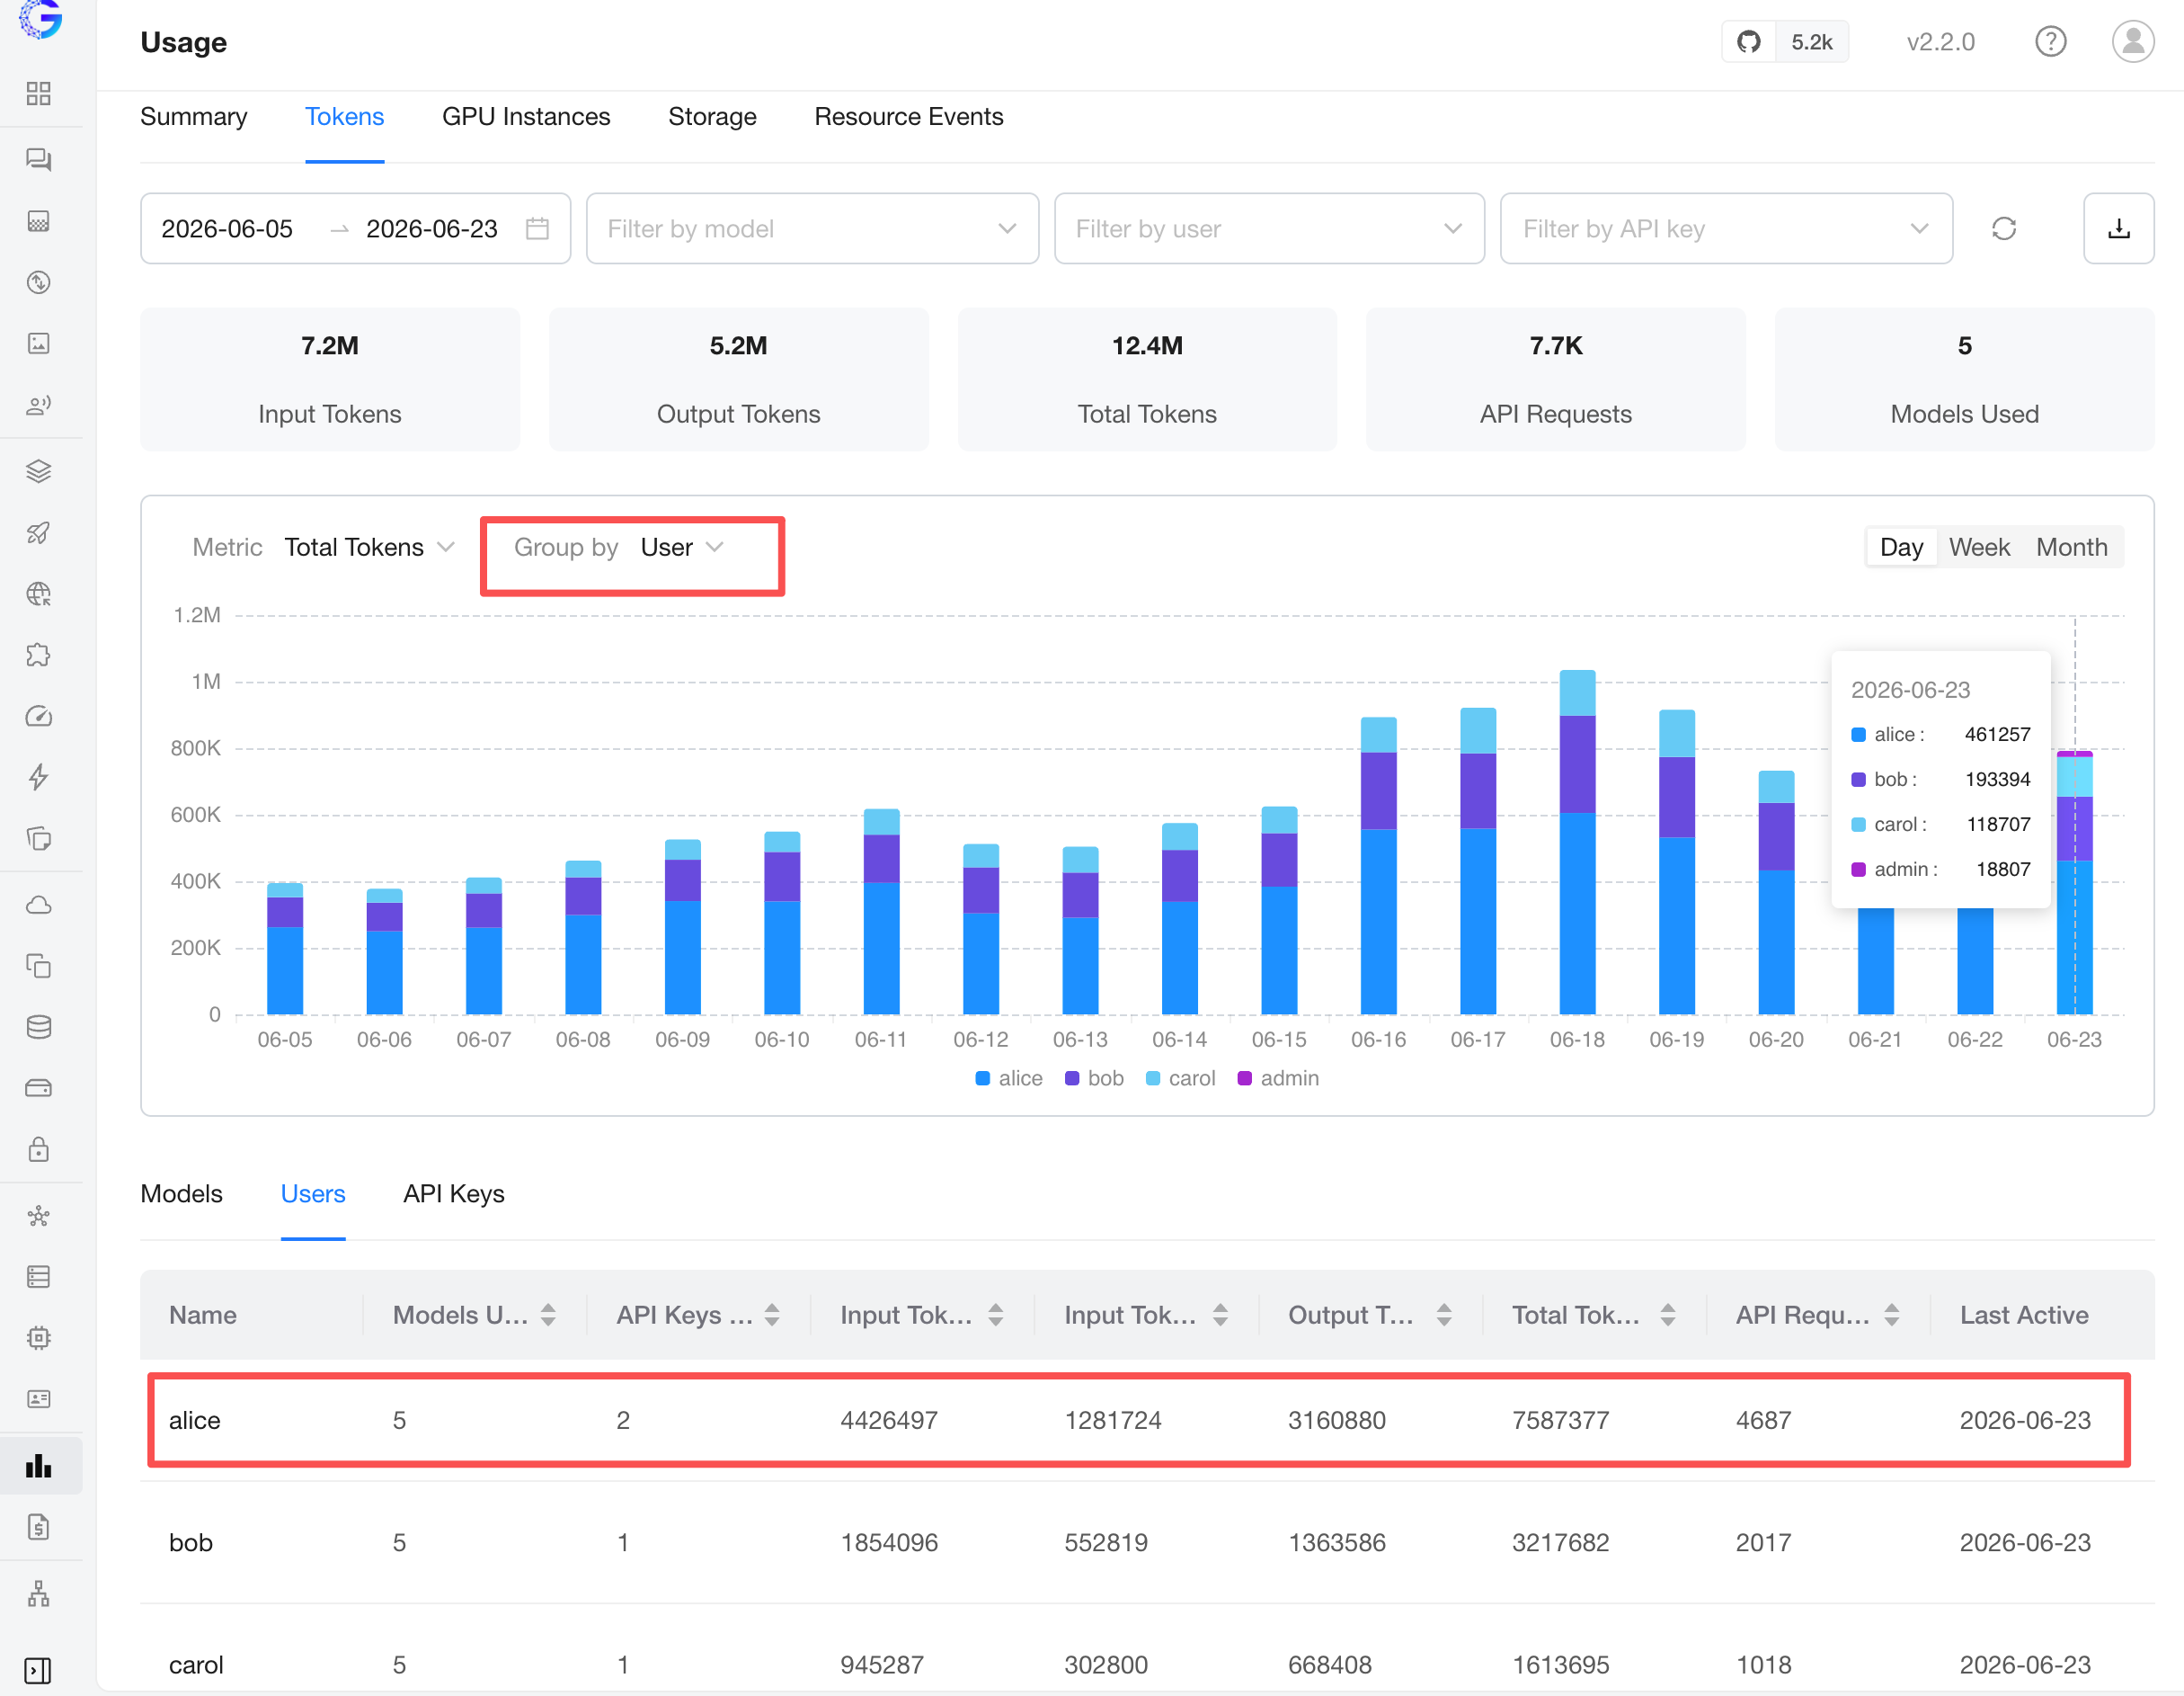Open the user avatar profile icon
This screenshot has height=1696, width=2184.
click(x=2132, y=42)
